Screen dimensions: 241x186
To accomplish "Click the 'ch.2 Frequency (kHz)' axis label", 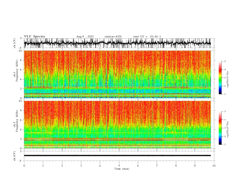I will 16,121.
